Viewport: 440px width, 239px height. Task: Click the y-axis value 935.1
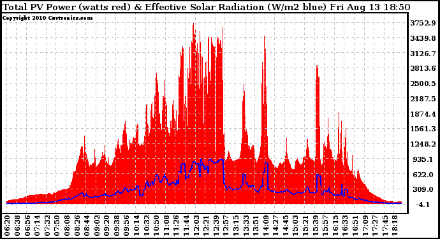[423, 159]
